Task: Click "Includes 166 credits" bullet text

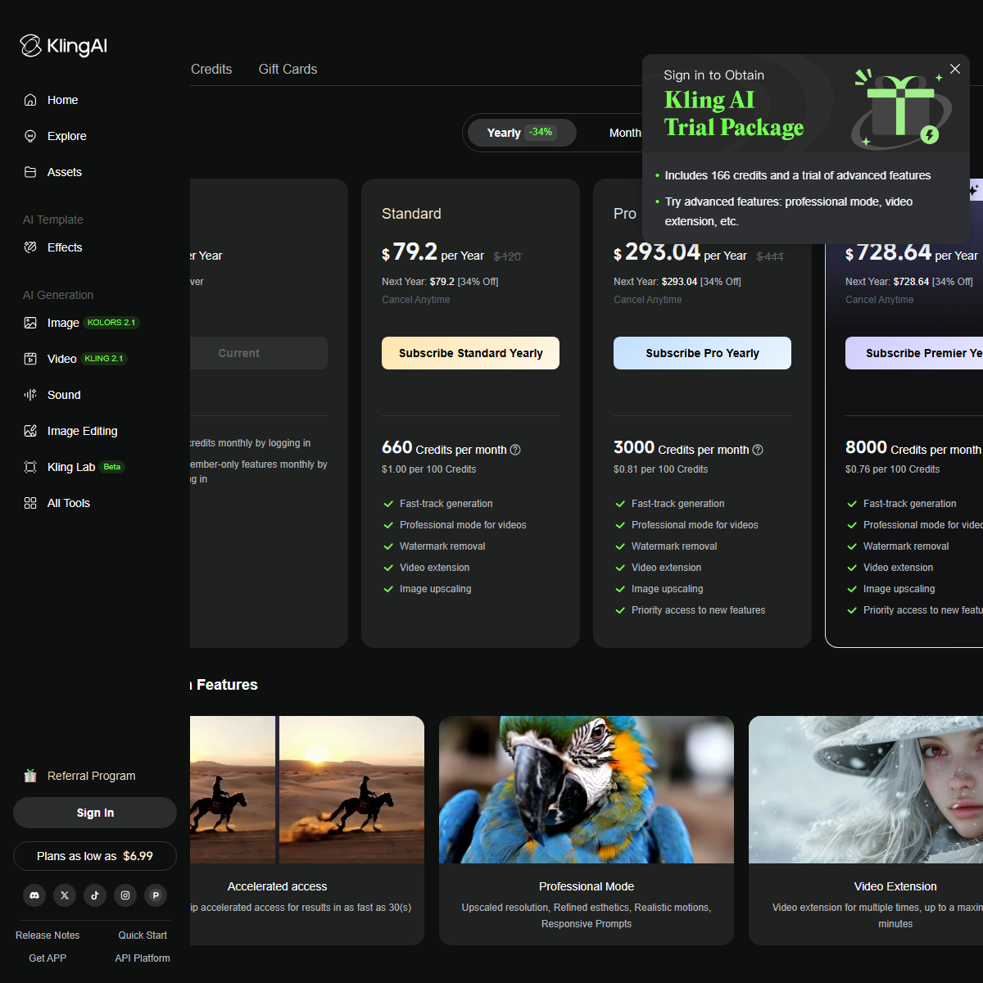Action: [798, 175]
